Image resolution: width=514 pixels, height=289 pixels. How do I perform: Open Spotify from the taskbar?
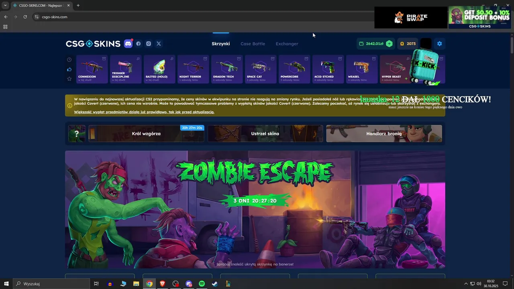pos(202,284)
